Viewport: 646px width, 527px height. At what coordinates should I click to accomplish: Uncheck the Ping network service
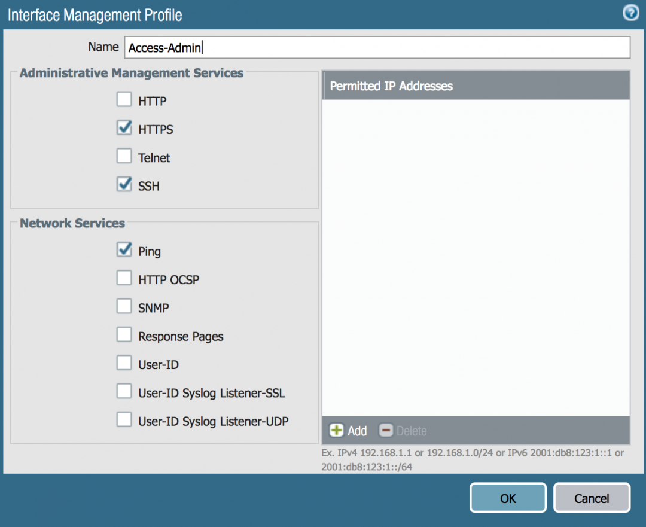124,250
